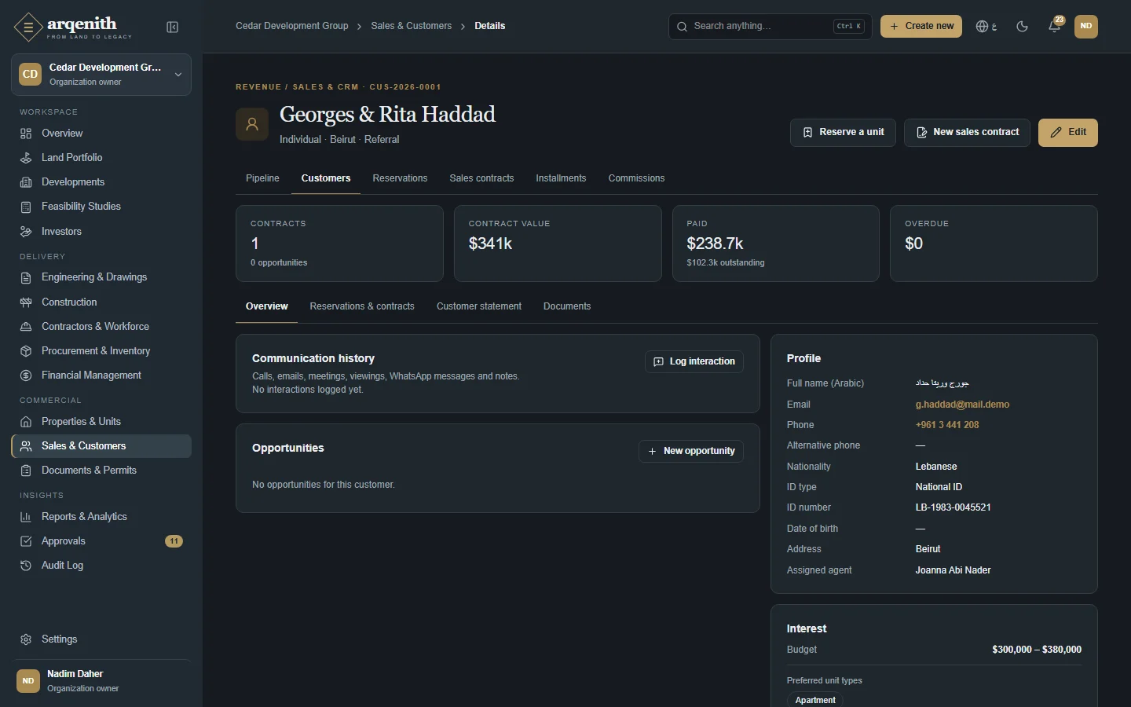Focus the Search anything field
This screenshot has width=1131, height=707.
pyautogui.click(x=770, y=26)
